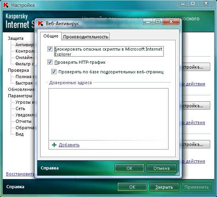Minimize the Настройка window
This screenshot has height=197, width=217.
coord(183,4)
